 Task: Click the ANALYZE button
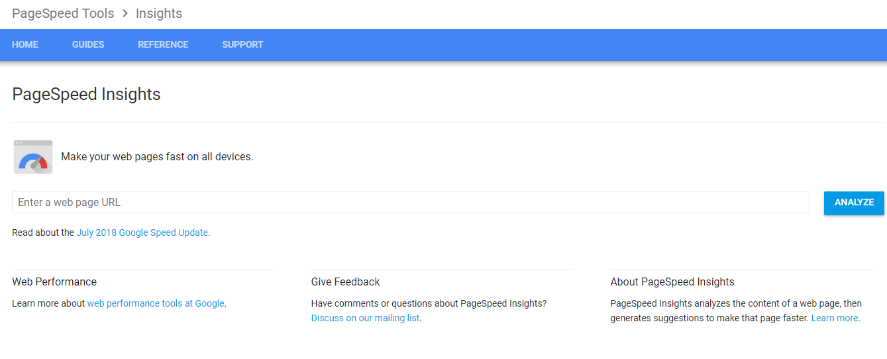854,203
